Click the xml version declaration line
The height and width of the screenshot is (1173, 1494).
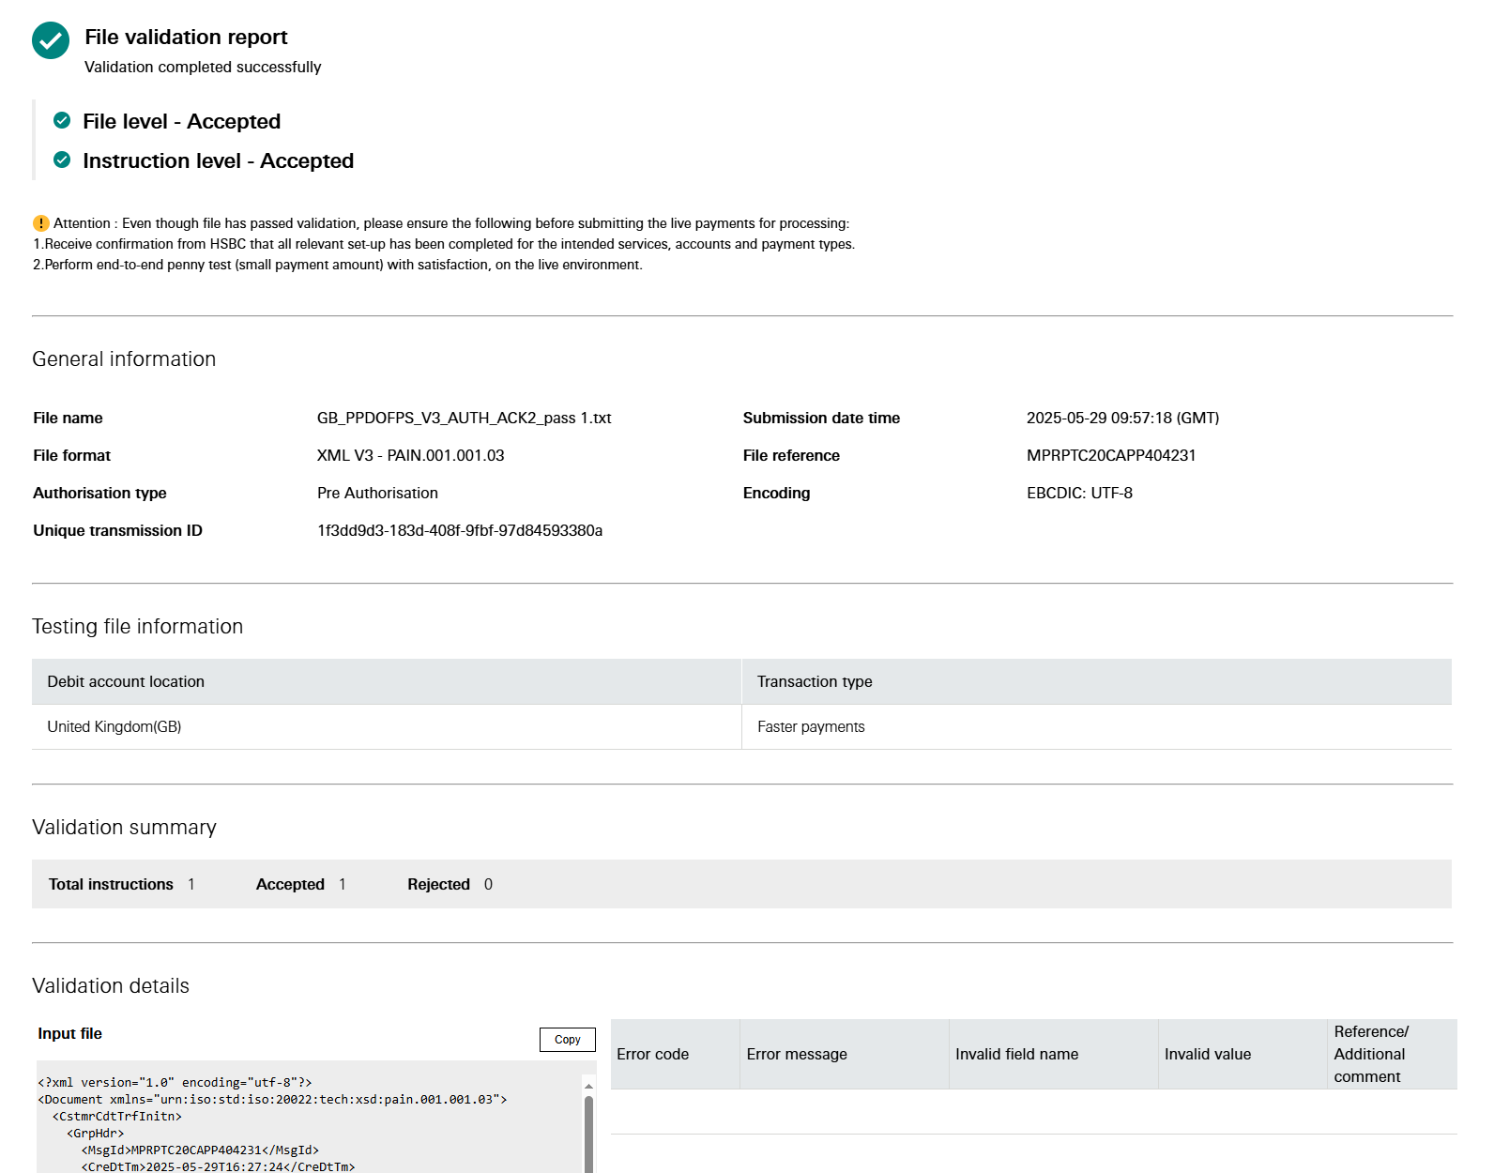[175, 1082]
